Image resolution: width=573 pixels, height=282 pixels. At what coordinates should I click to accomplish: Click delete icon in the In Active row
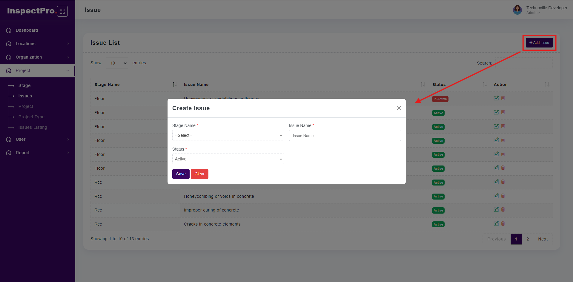503,98
